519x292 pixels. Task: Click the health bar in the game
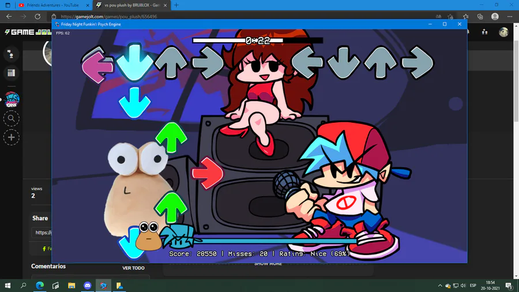[x=274, y=241]
